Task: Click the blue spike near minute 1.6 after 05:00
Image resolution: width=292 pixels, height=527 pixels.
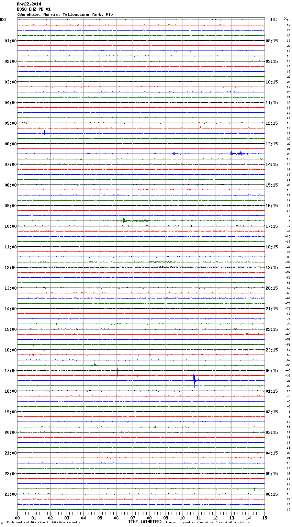Action: coord(44,133)
